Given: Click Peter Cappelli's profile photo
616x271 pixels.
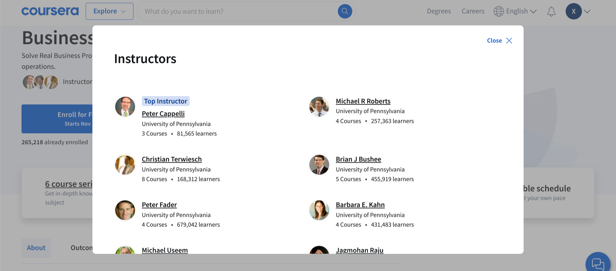Looking at the screenshot, I should click(x=125, y=107).
